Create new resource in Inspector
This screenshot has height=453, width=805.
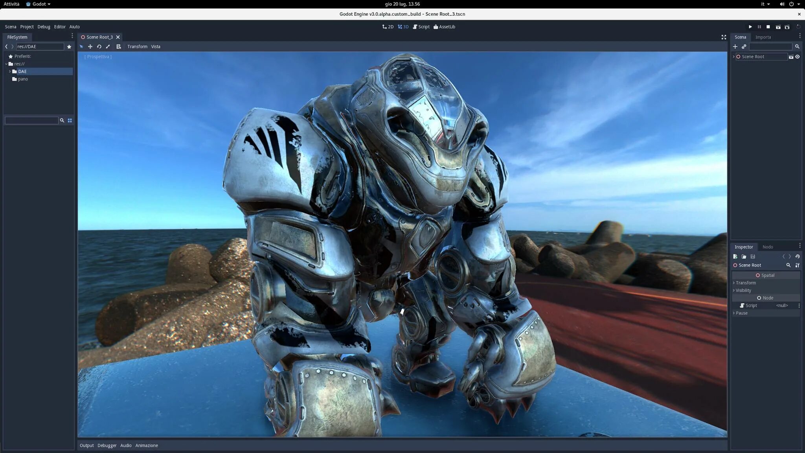[x=735, y=256]
